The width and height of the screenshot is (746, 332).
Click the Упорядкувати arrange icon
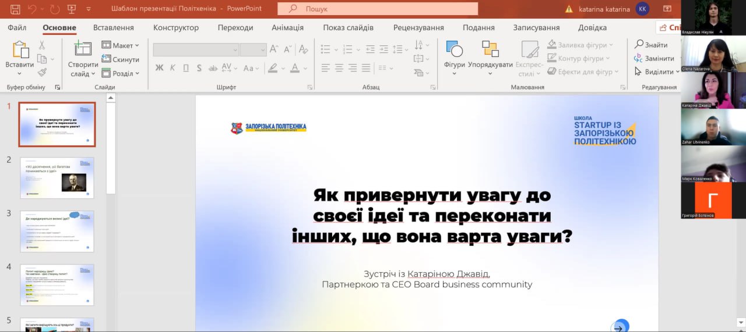coord(490,51)
